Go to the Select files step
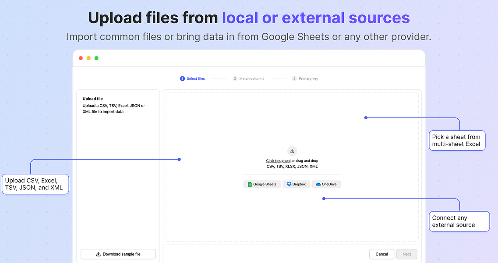This screenshot has height=263, width=498. click(x=192, y=78)
